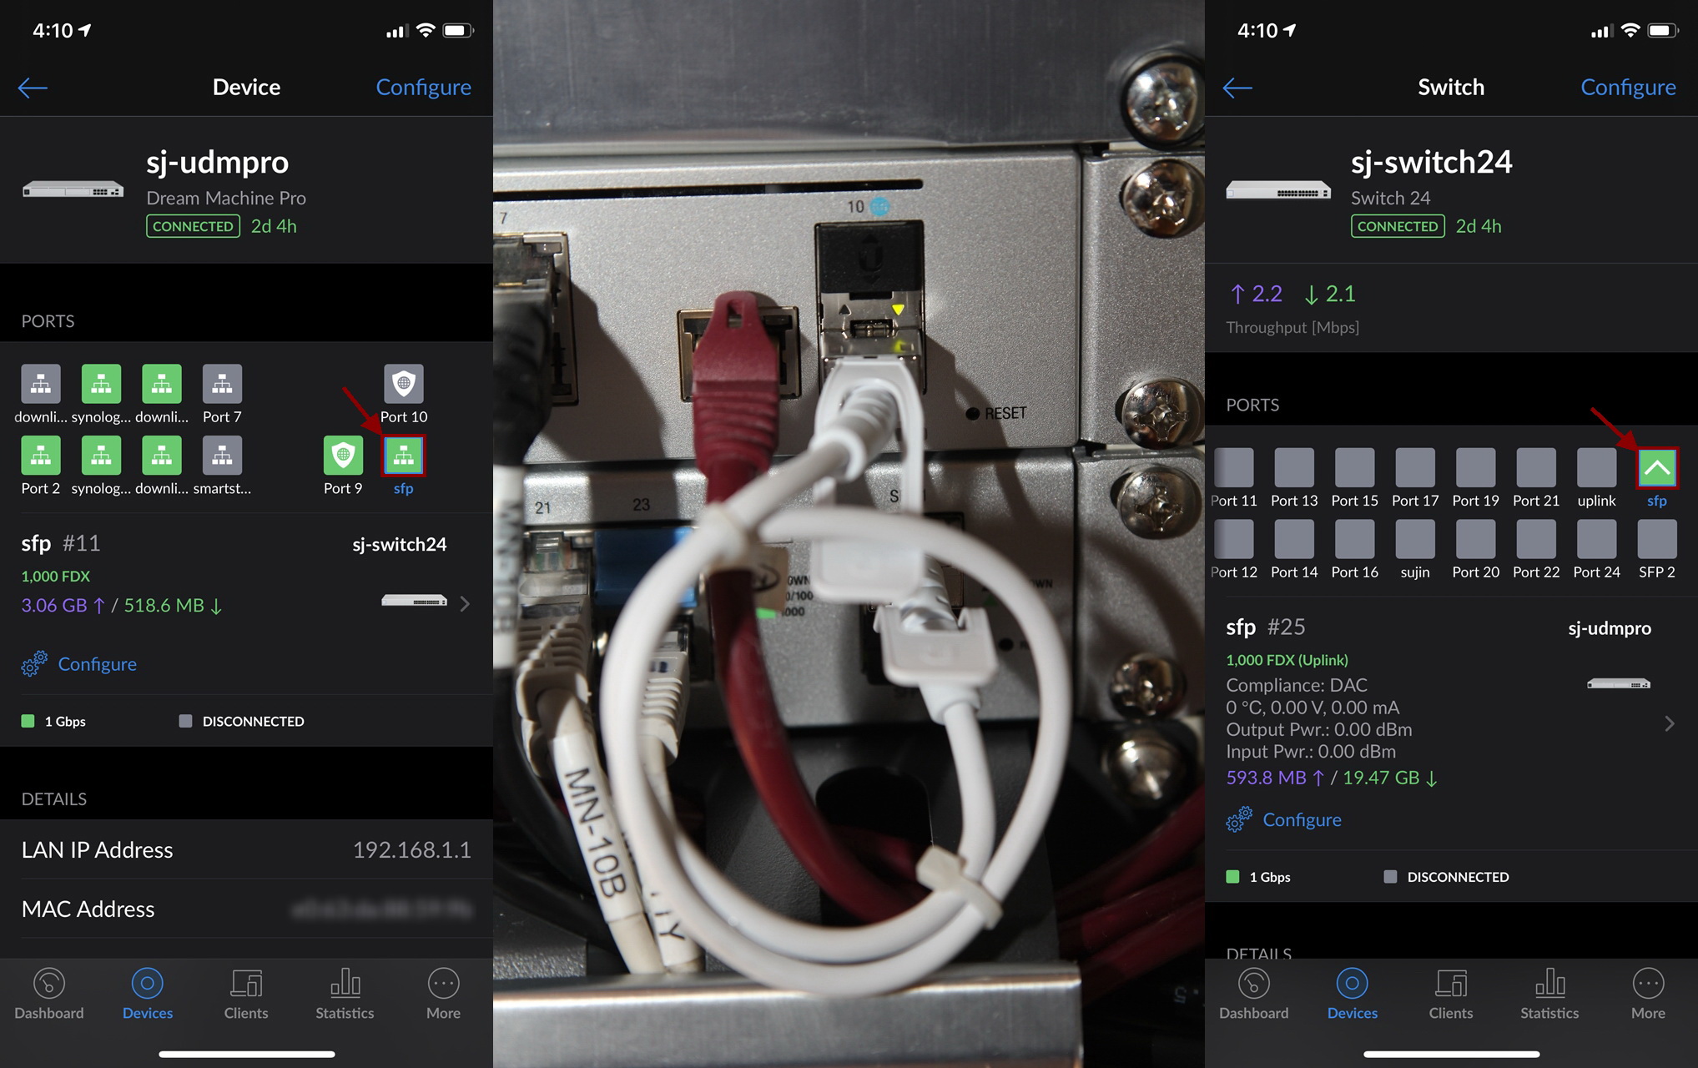
Task: Select sujin port on switch
Action: (x=1414, y=540)
